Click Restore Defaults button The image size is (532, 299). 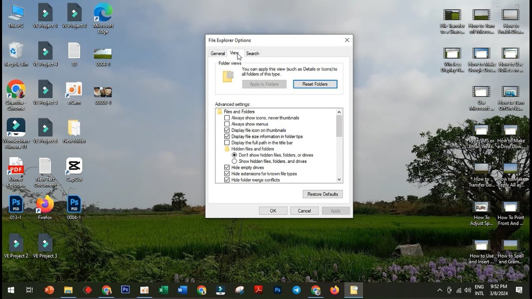(x=323, y=194)
